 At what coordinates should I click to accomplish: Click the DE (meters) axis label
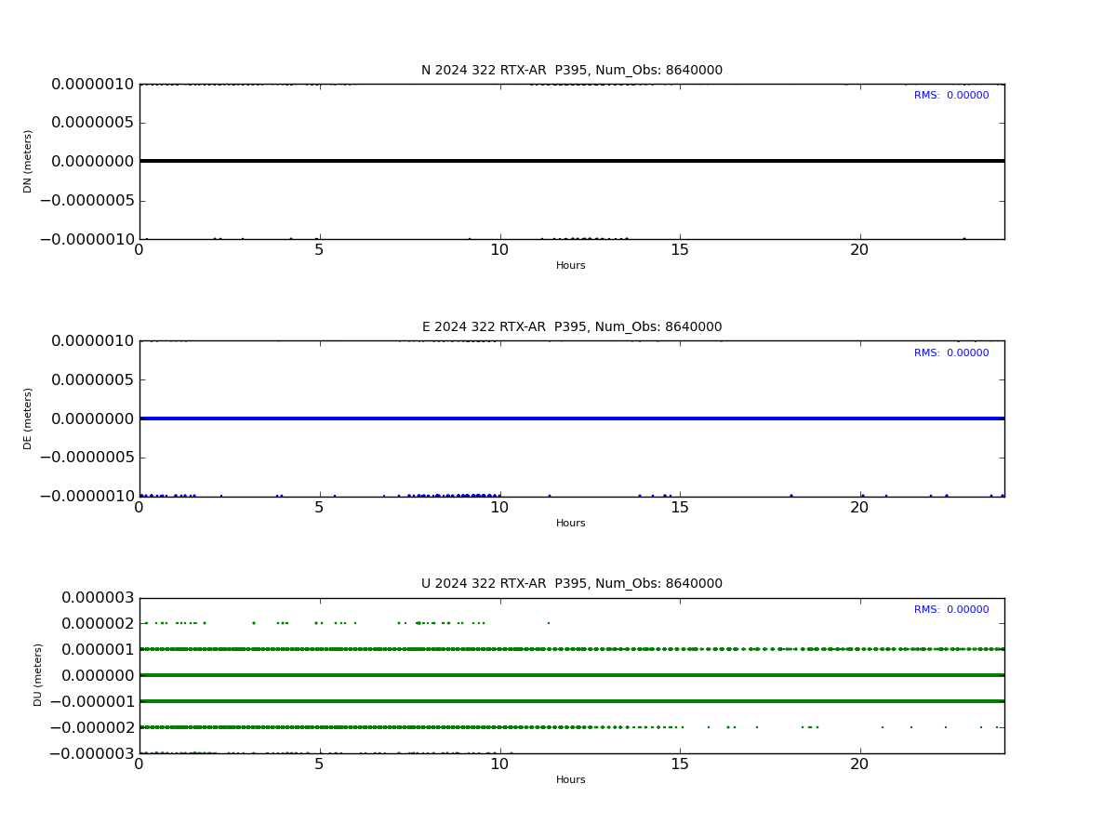28,418
